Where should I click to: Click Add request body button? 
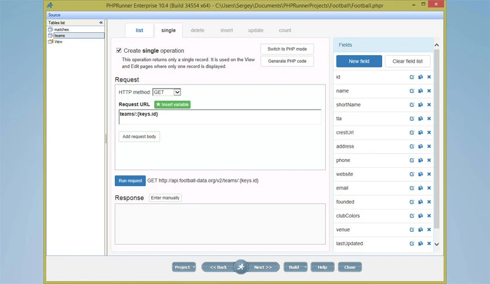coord(139,137)
